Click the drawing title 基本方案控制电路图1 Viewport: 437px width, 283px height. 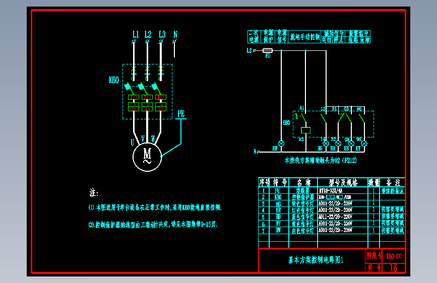tap(316, 260)
